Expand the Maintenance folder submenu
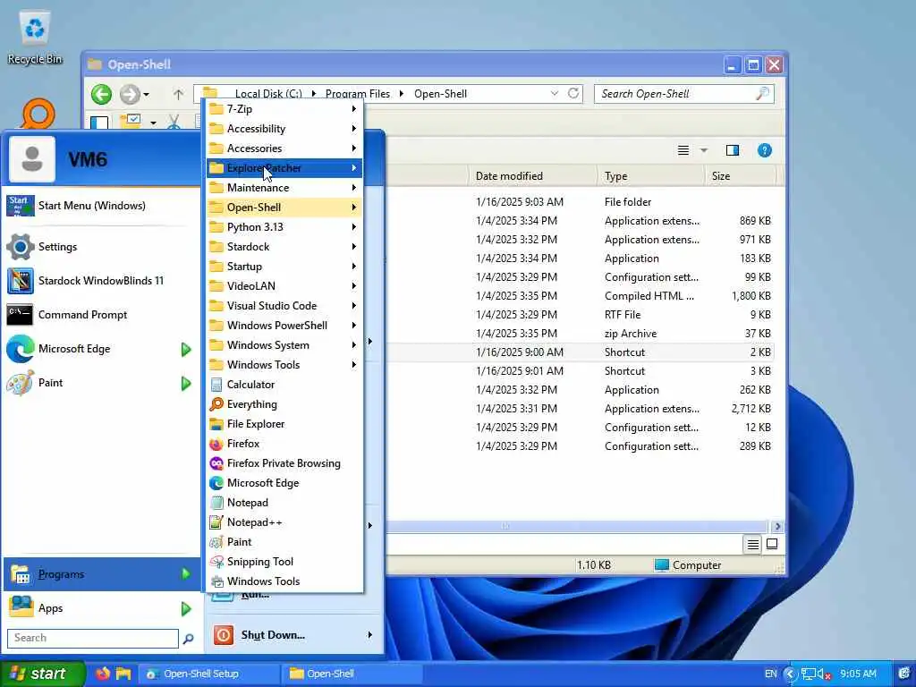 [x=284, y=188]
